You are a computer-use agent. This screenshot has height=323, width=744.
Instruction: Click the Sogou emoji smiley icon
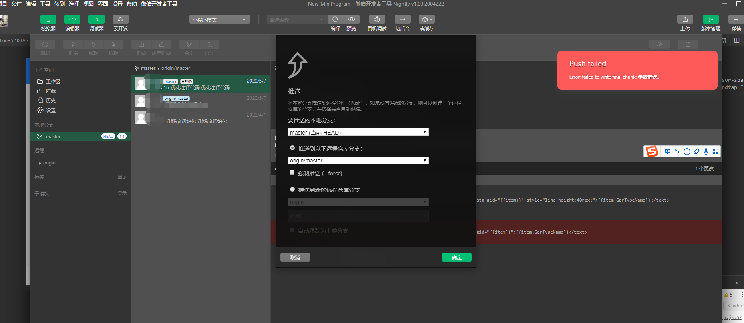[x=687, y=151]
